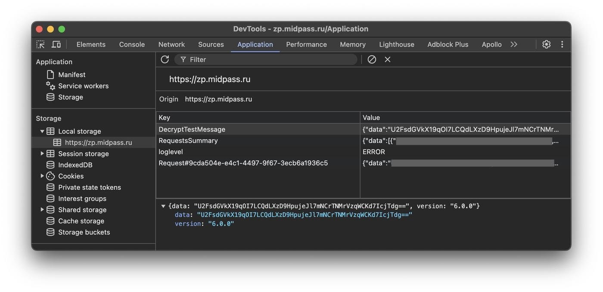
Task: Show more tabs with the double-chevron
Action: [x=514, y=44]
